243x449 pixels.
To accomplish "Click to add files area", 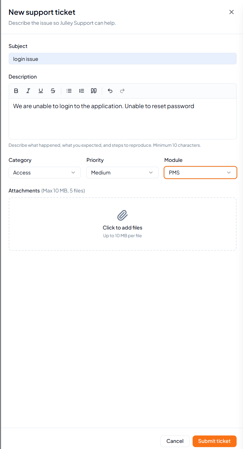I will pyautogui.click(x=123, y=224).
